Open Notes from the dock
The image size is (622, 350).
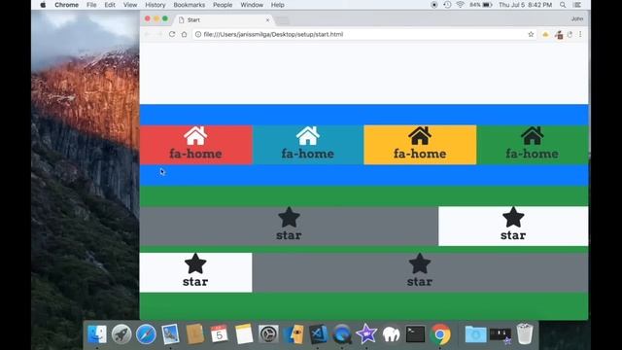point(244,334)
